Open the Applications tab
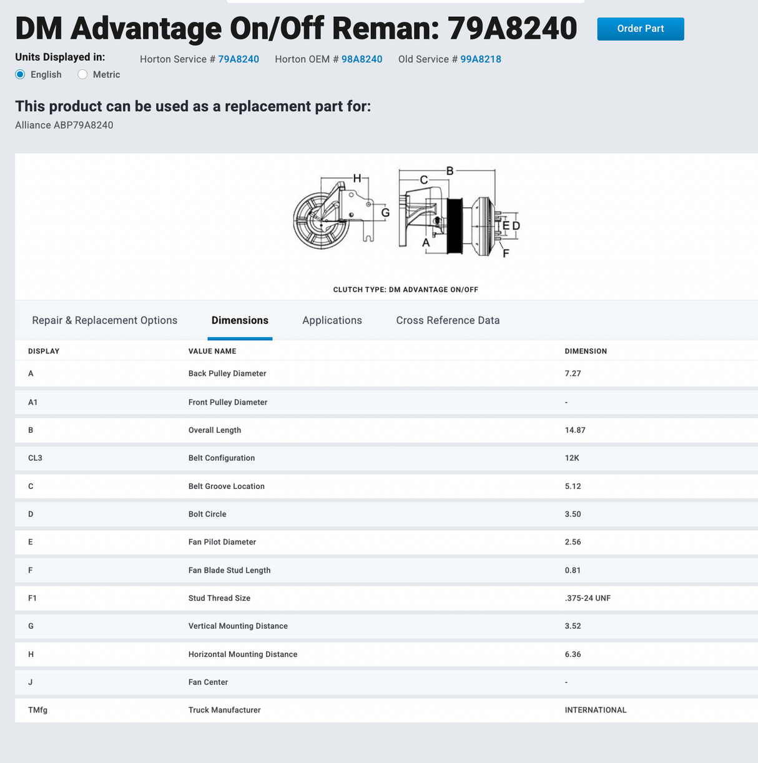 332,320
